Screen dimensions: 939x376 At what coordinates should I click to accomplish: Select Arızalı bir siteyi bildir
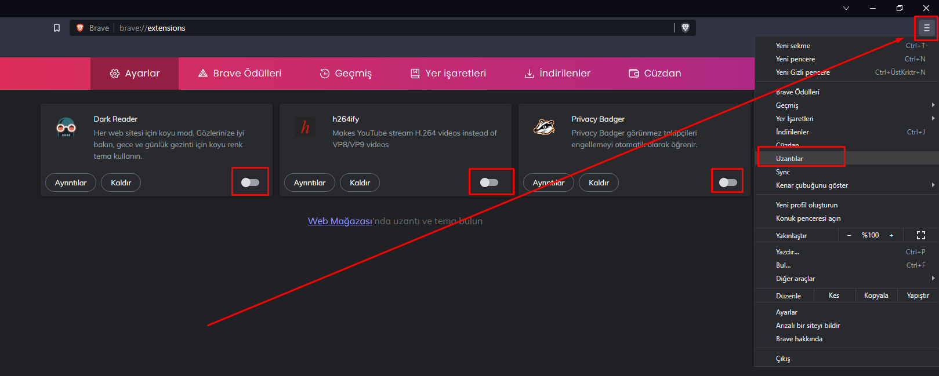point(847,326)
